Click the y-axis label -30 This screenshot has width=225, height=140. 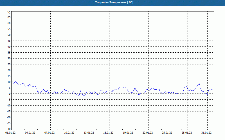pyautogui.click(x=8, y=129)
